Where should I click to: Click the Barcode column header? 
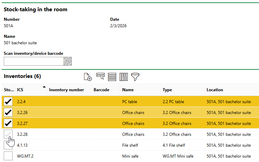click(x=101, y=90)
